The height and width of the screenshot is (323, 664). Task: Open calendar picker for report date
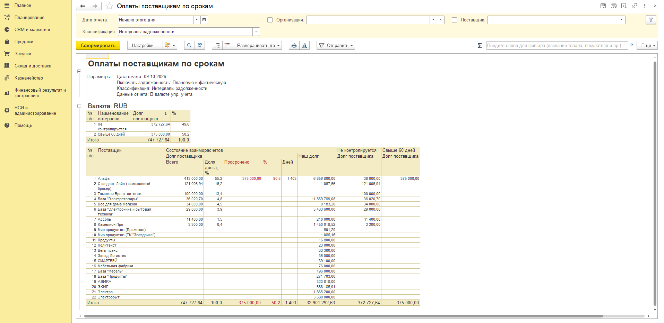(204, 20)
